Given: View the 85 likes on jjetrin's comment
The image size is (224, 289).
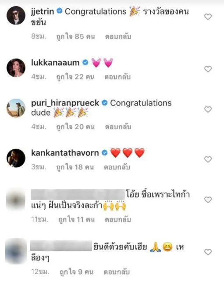Looking at the screenshot, I should (x=75, y=36).
